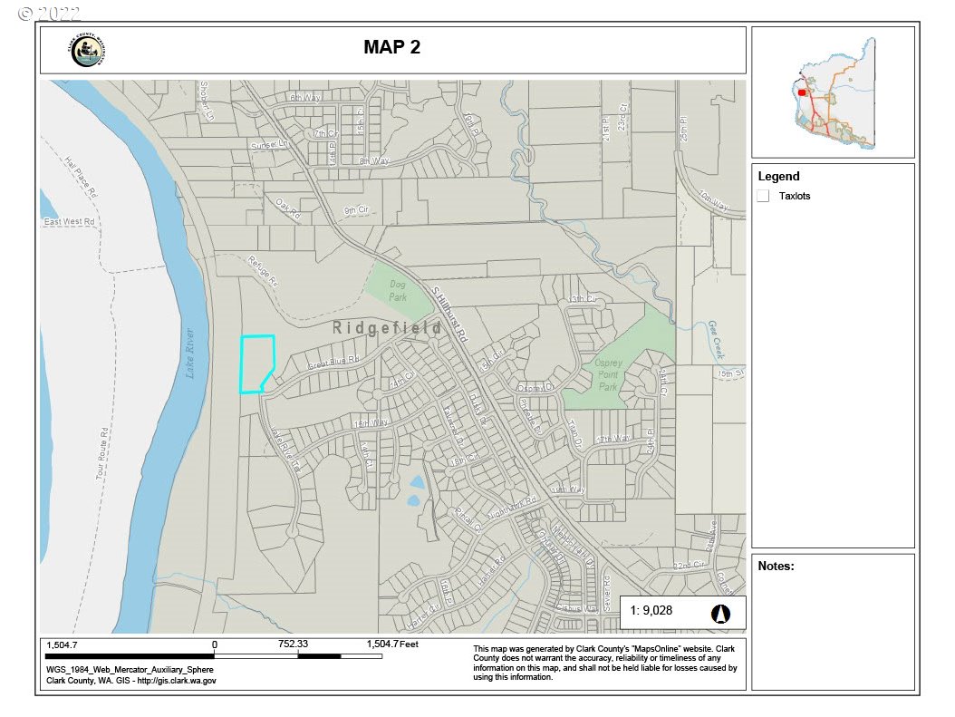The width and height of the screenshot is (955, 717).
Task: Click the 1: 9,028 scale text
Action: point(651,610)
